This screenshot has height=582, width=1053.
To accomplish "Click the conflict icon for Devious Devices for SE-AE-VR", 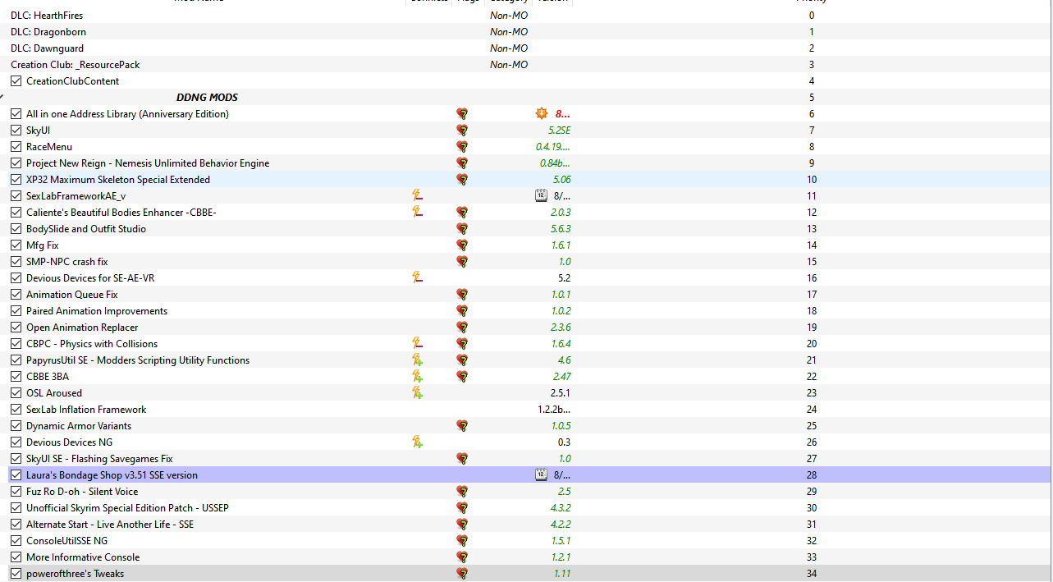I will 418,277.
